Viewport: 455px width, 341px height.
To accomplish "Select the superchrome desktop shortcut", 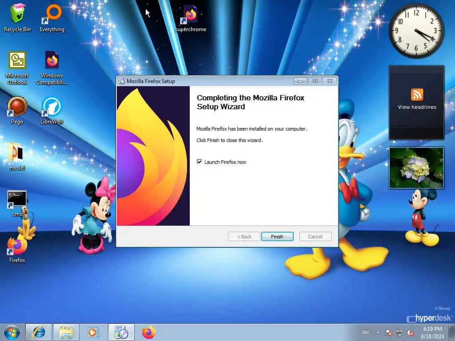I will pos(191,18).
